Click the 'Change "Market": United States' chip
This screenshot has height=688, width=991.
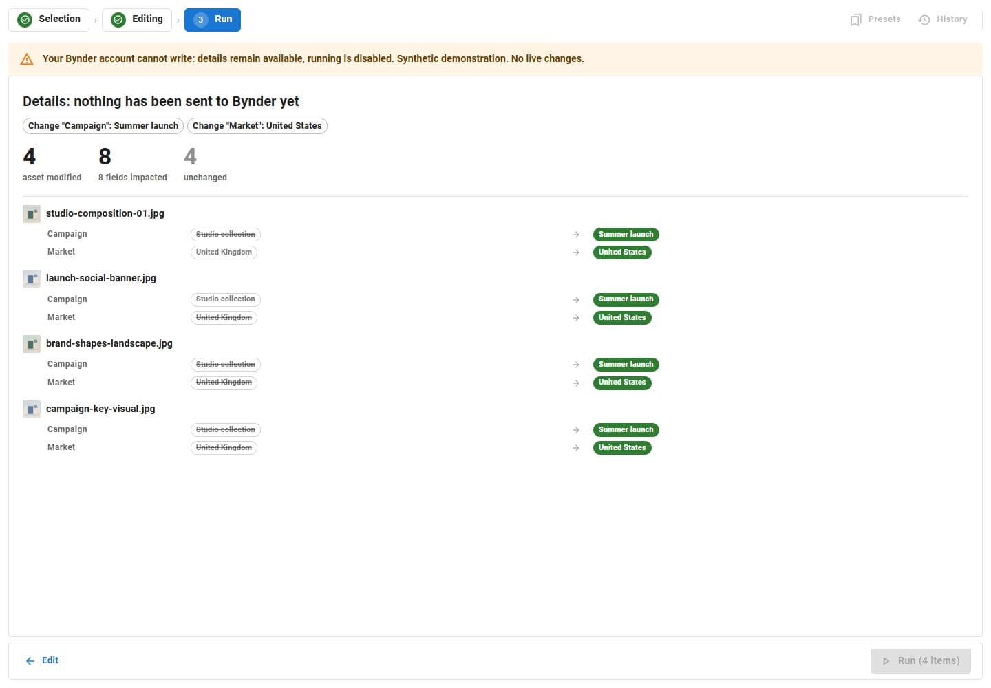[x=257, y=126]
